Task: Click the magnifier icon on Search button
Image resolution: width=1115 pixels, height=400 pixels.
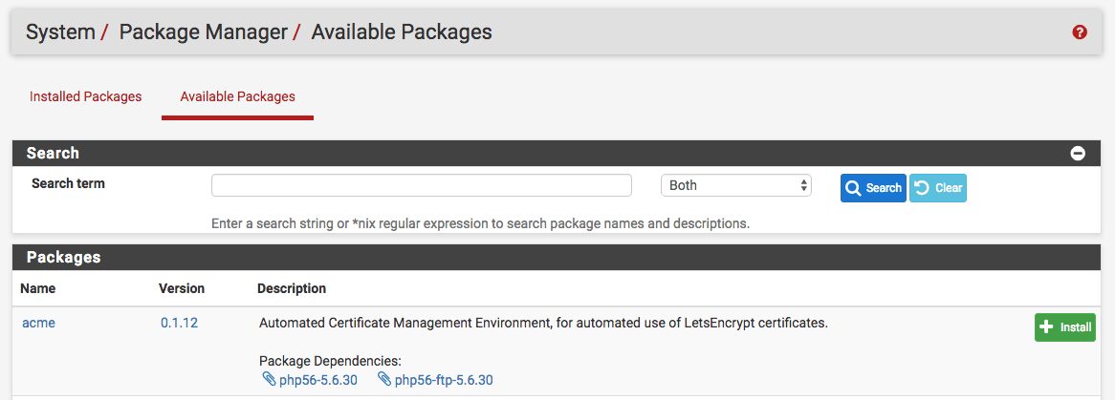Action: coord(854,188)
